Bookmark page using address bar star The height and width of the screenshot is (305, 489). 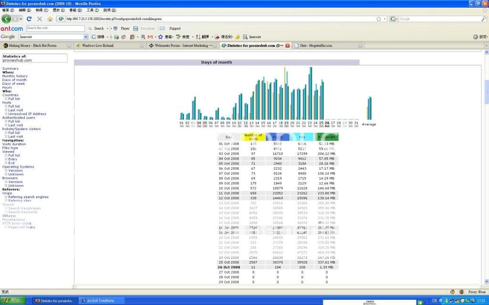tap(378, 19)
